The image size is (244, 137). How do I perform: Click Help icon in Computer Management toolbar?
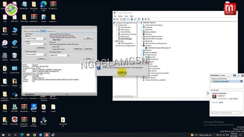coord(132,19)
